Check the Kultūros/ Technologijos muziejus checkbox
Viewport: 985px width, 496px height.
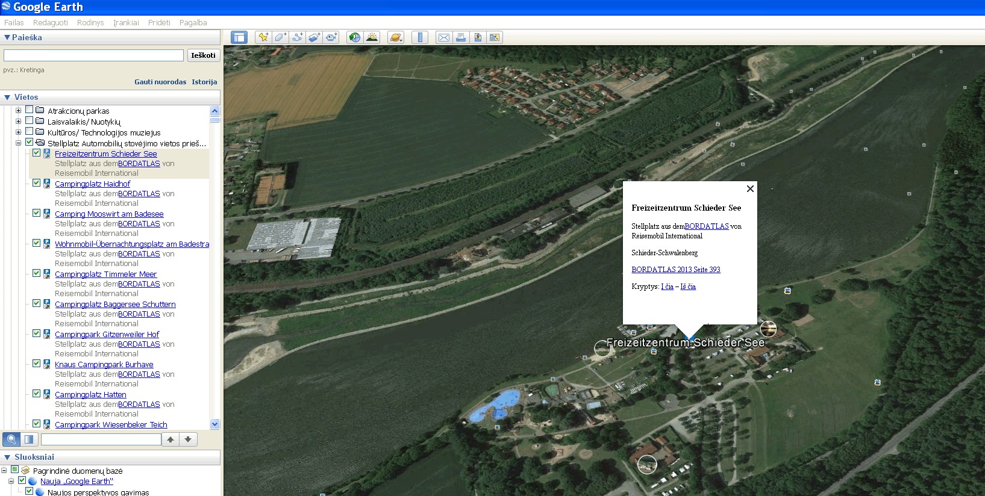(29, 131)
